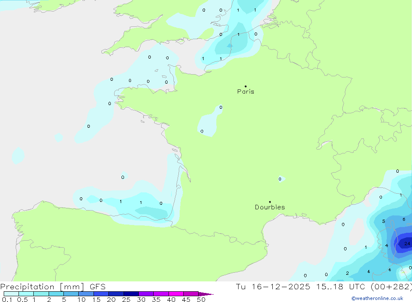The width and height of the screenshot is (412, 302).
Task: Click the forecast date Tu 16-12-2025 text
Action: point(273,286)
